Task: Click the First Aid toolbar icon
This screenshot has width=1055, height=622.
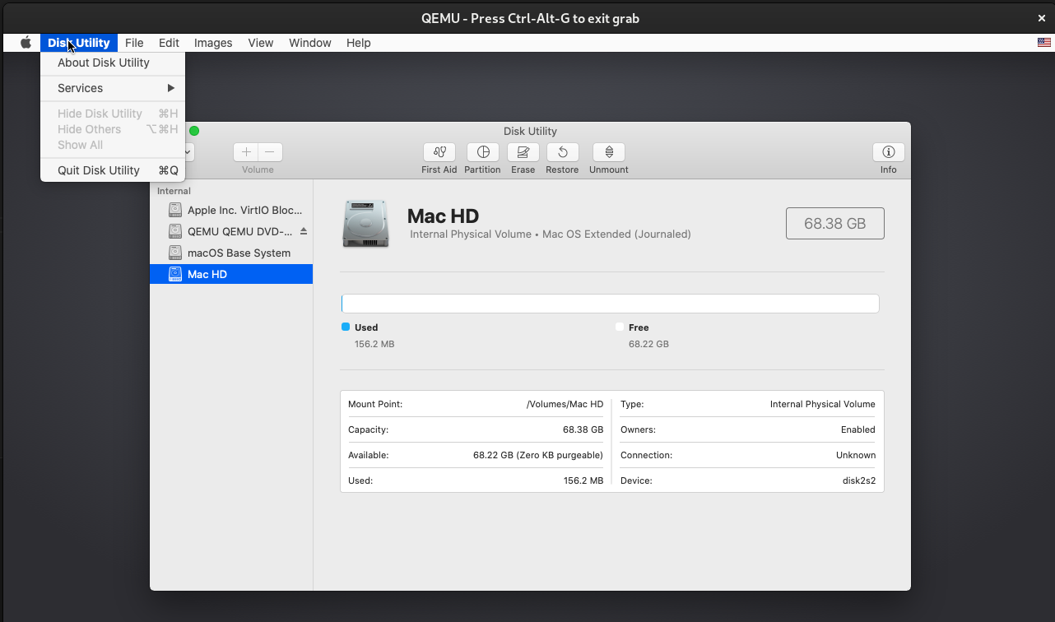Action: pyautogui.click(x=439, y=152)
